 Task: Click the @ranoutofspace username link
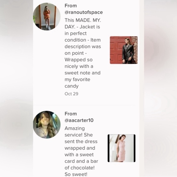pos(84,12)
